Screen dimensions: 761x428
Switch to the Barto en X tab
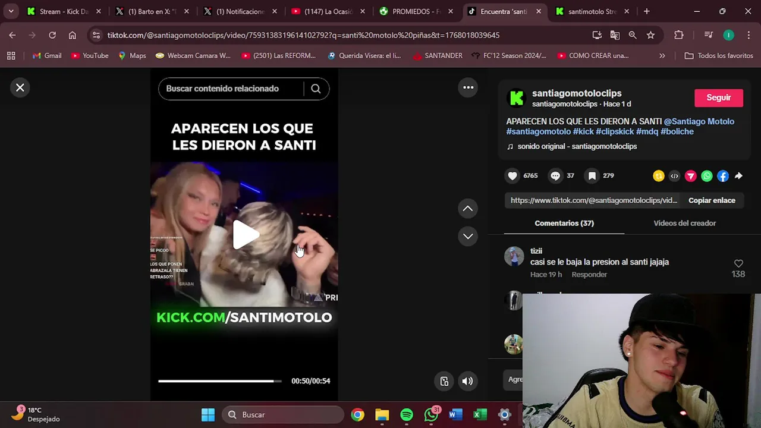153,11
